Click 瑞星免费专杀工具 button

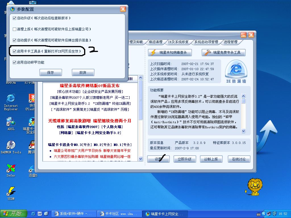[223, 53]
